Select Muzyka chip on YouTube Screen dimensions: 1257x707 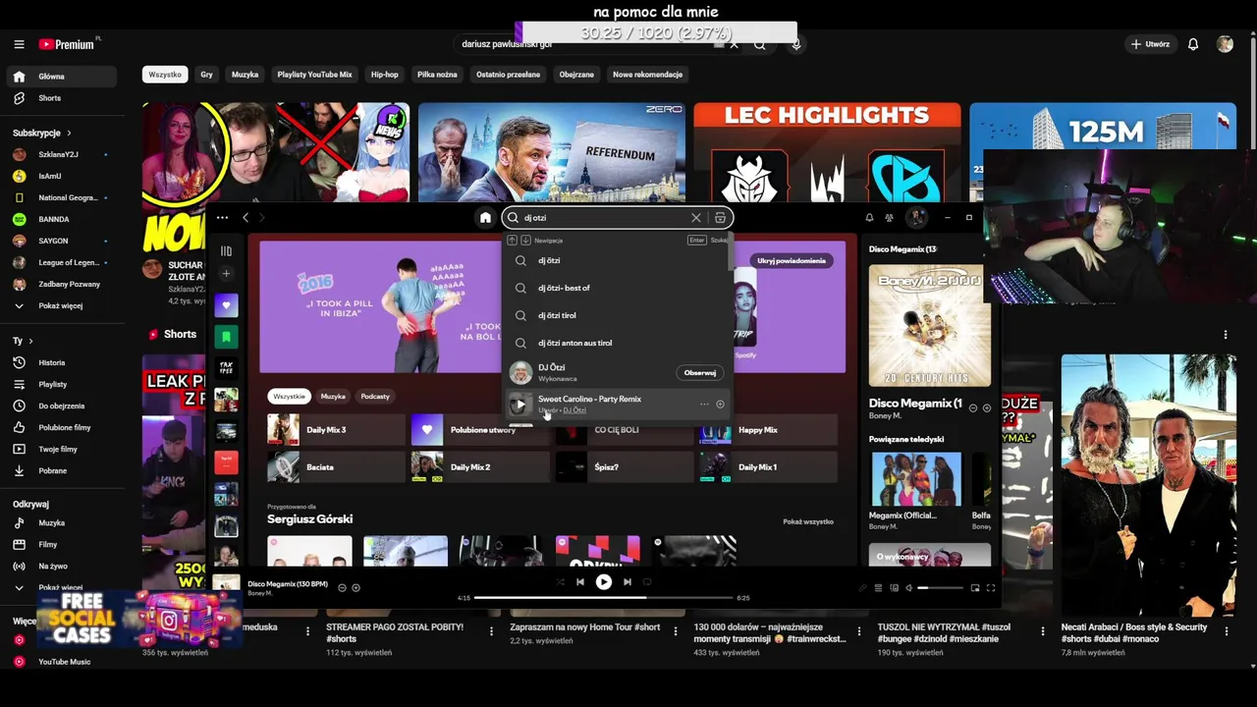(245, 75)
